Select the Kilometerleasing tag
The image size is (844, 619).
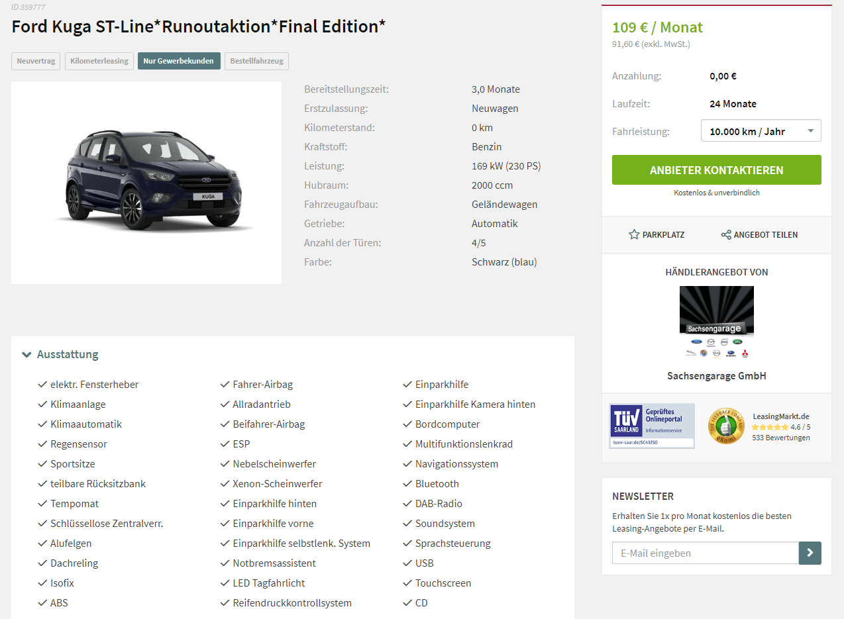point(99,61)
